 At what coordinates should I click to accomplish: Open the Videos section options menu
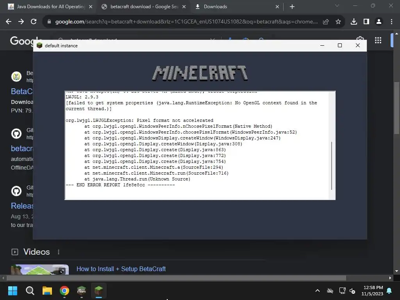coord(59,252)
